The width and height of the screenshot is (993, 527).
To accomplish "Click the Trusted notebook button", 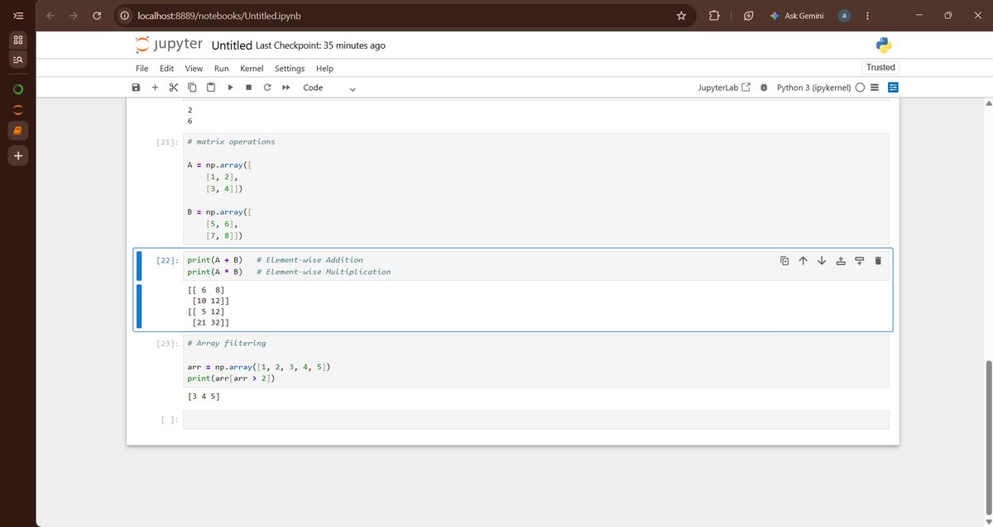I will [880, 68].
